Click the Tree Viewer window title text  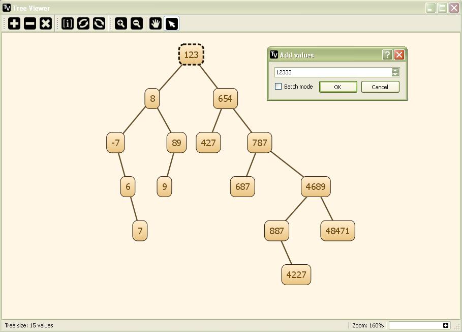(31, 8)
